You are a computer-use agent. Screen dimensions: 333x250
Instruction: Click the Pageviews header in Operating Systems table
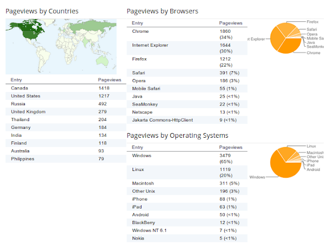(230, 147)
